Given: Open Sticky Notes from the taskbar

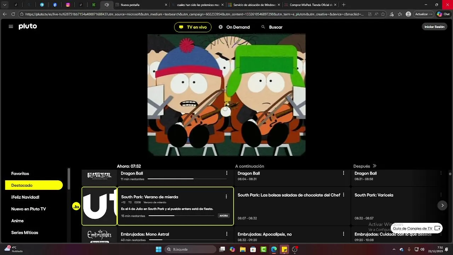Looking at the screenshot, I should pos(284,249).
